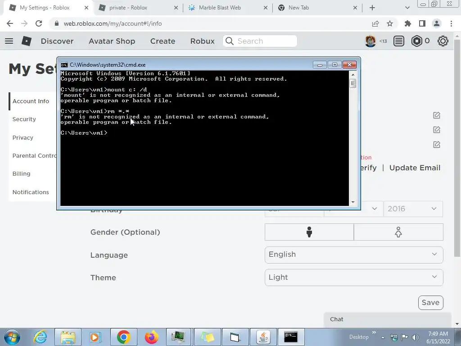Open the Chrome taskbar button
Image resolution: width=461 pixels, height=346 pixels.
pyautogui.click(x=124, y=337)
